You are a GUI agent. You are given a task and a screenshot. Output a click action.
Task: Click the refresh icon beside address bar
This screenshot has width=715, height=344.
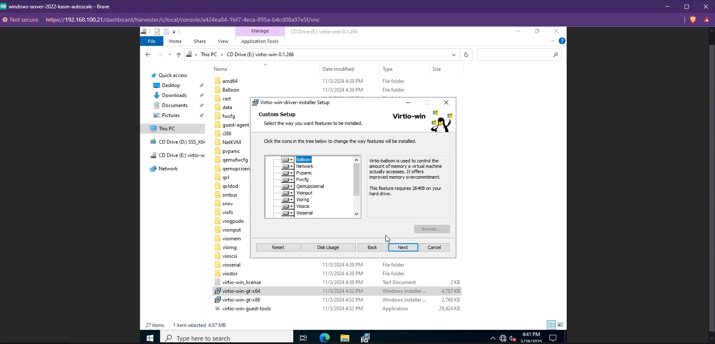click(466, 55)
